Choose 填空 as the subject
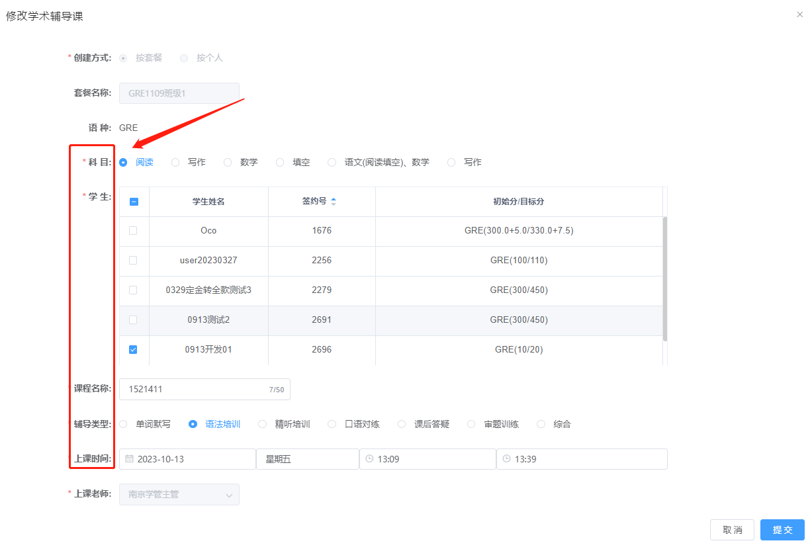 pos(280,162)
